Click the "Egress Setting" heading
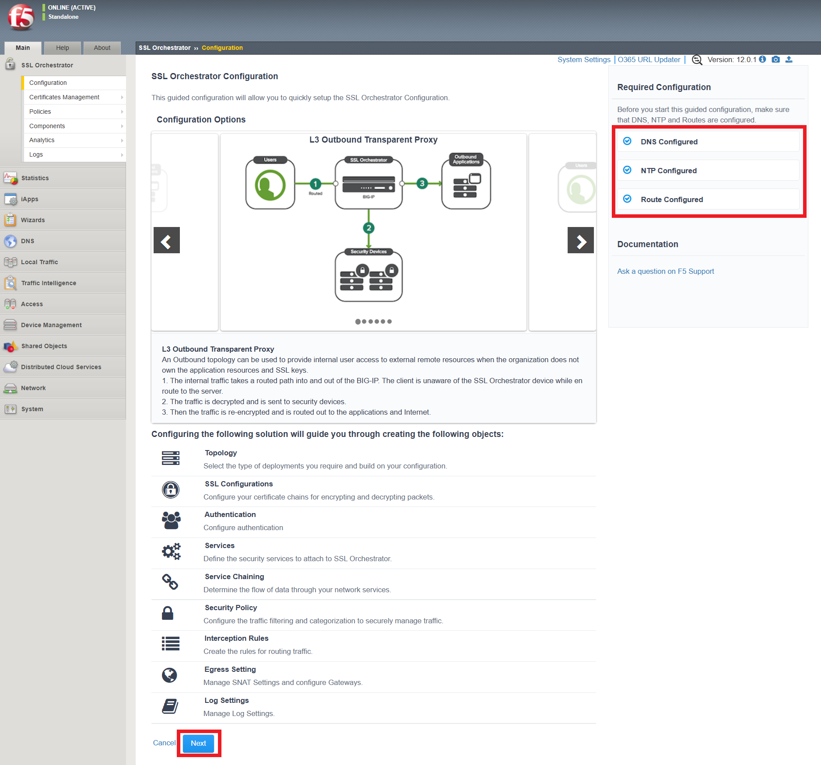This screenshot has height=765, width=821. tap(230, 669)
